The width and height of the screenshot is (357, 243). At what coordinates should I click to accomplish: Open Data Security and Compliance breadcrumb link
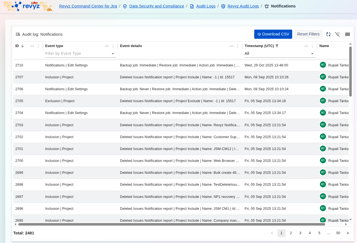coord(156,6)
